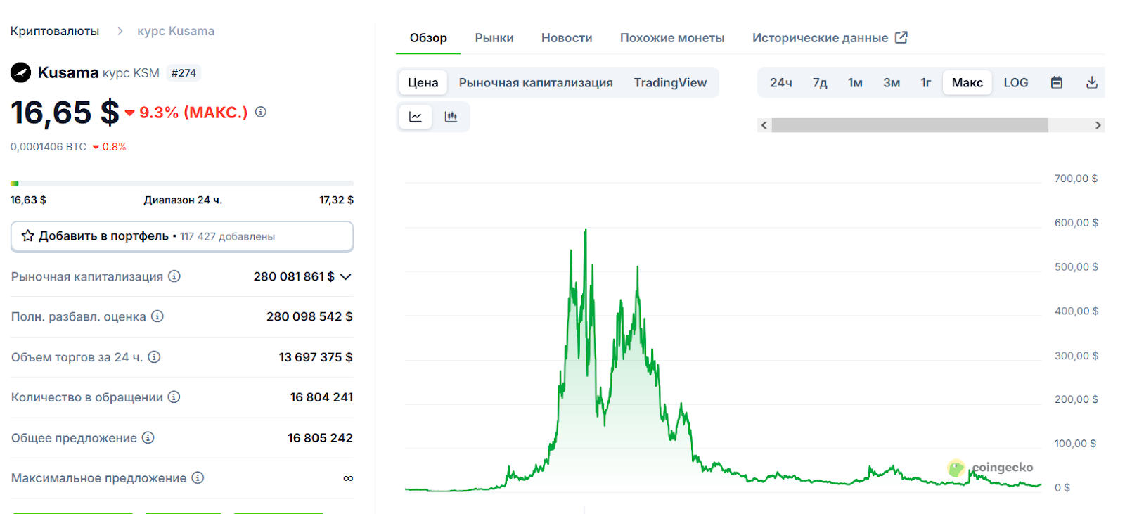Set chart range to 24ч
Viewport: 1125px width, 514px height.
(780, 82)
